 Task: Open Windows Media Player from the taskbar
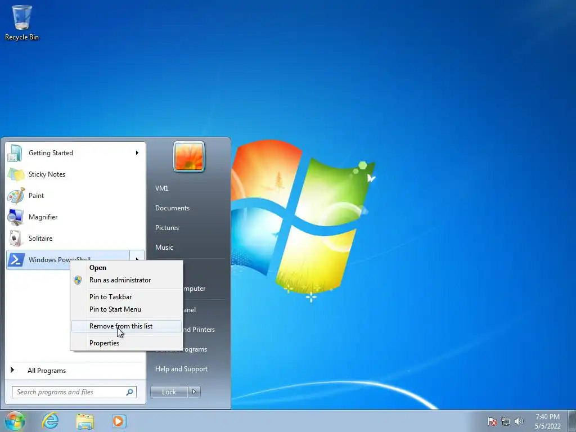[x=119, y=421]
